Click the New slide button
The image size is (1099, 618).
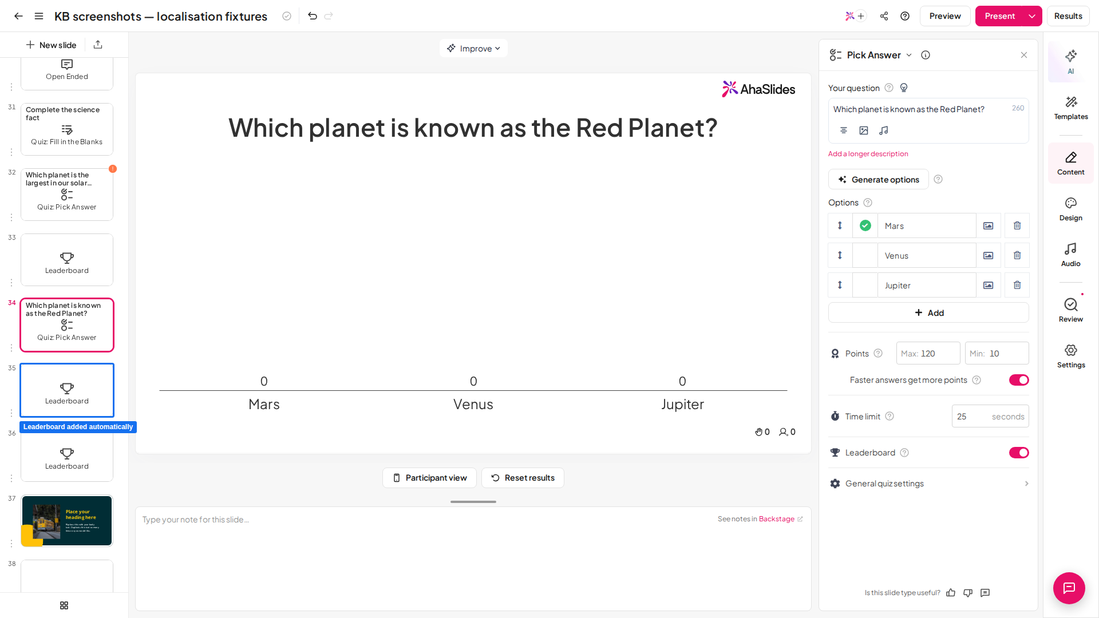(x=51, y=45)
